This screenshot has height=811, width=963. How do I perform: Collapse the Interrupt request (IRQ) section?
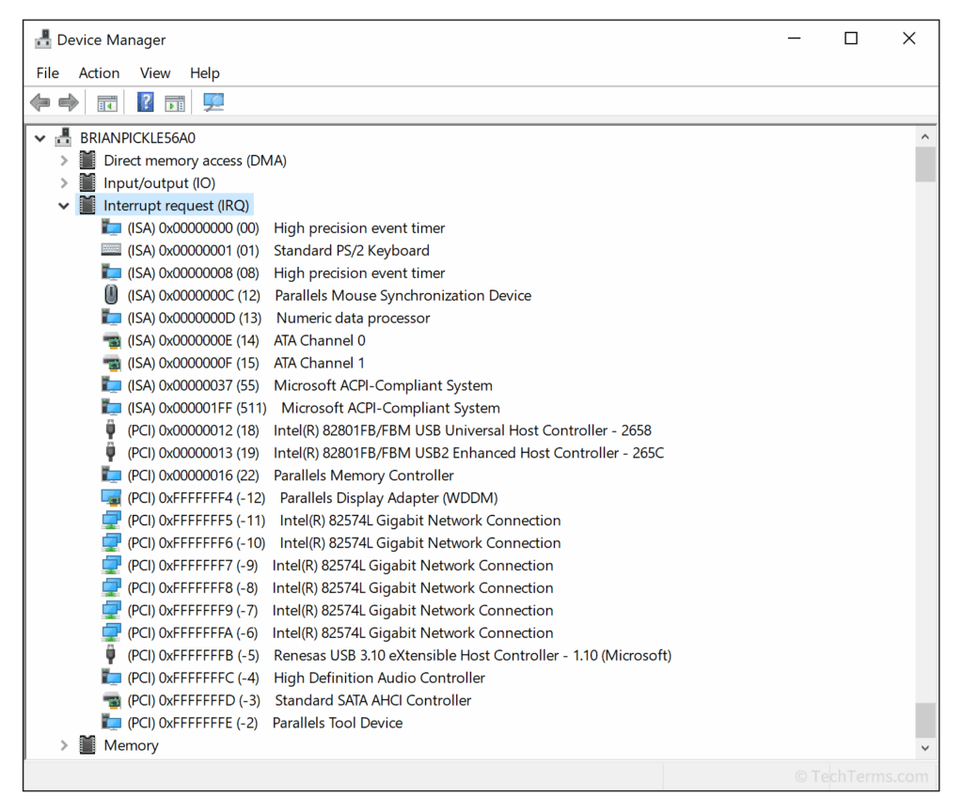pyautogui.click(x=63, y=205)
